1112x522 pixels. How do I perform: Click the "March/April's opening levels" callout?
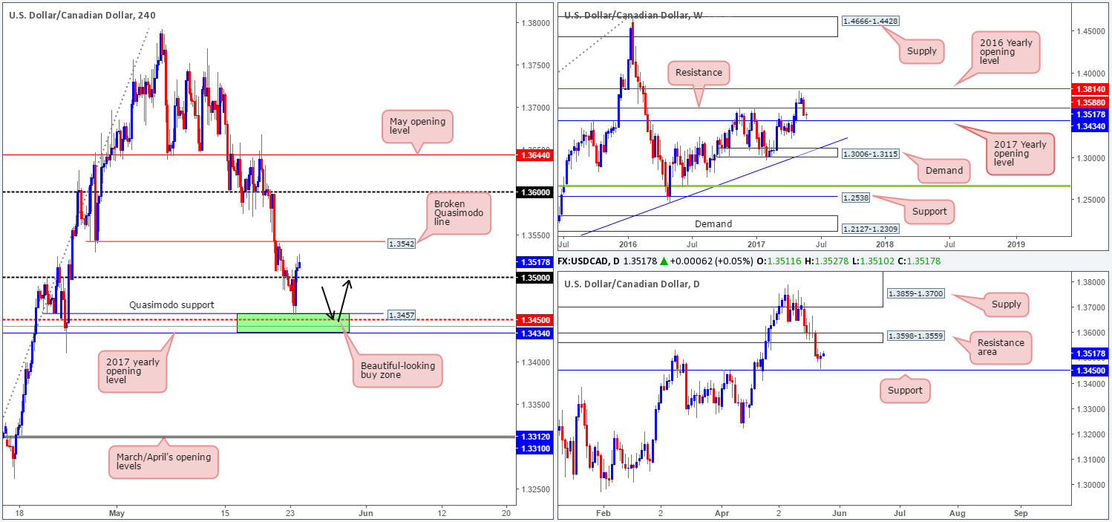click(x=163, y=461)
